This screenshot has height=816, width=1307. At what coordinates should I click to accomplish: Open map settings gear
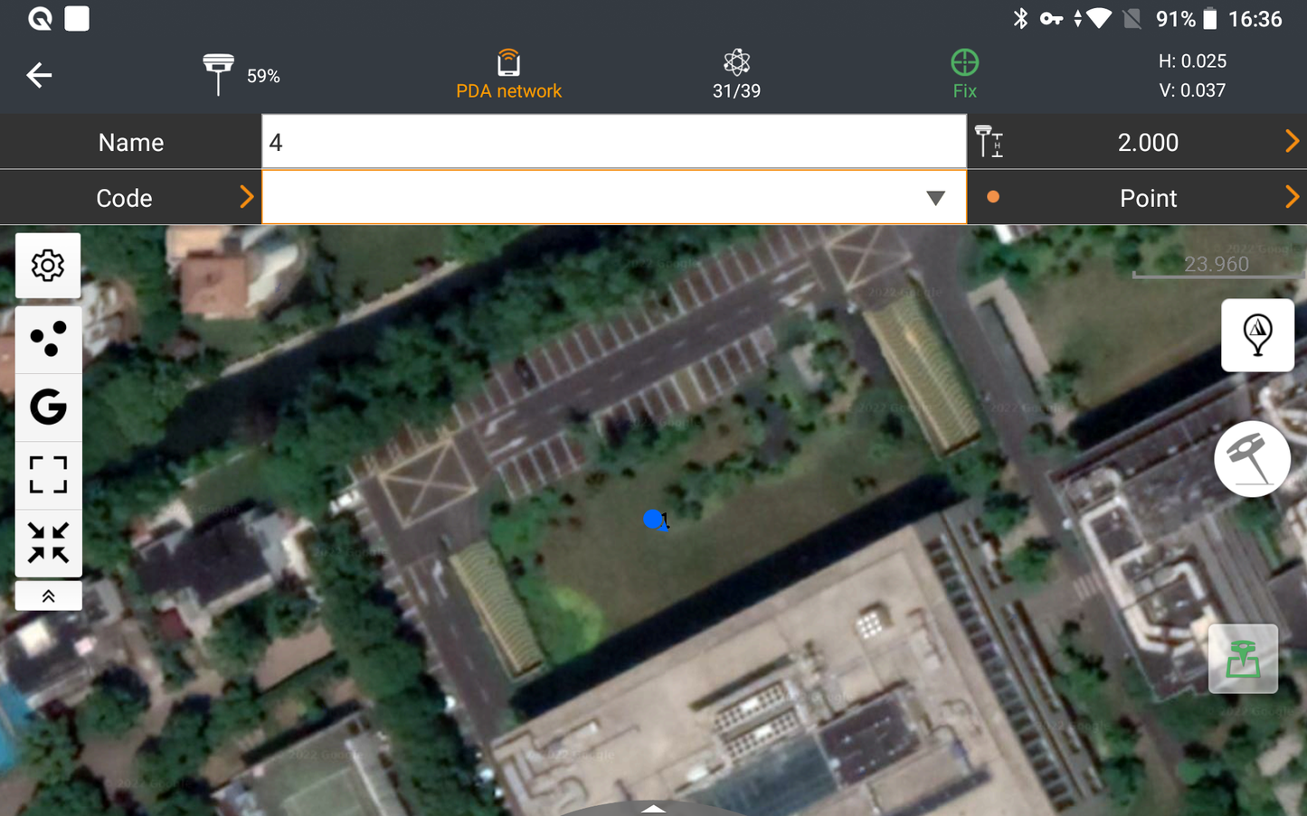48,266
